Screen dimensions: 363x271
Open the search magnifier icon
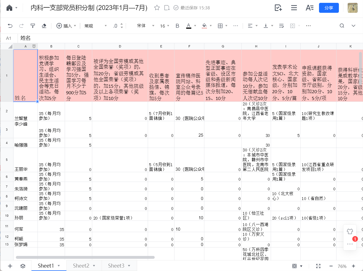(342, 26)
